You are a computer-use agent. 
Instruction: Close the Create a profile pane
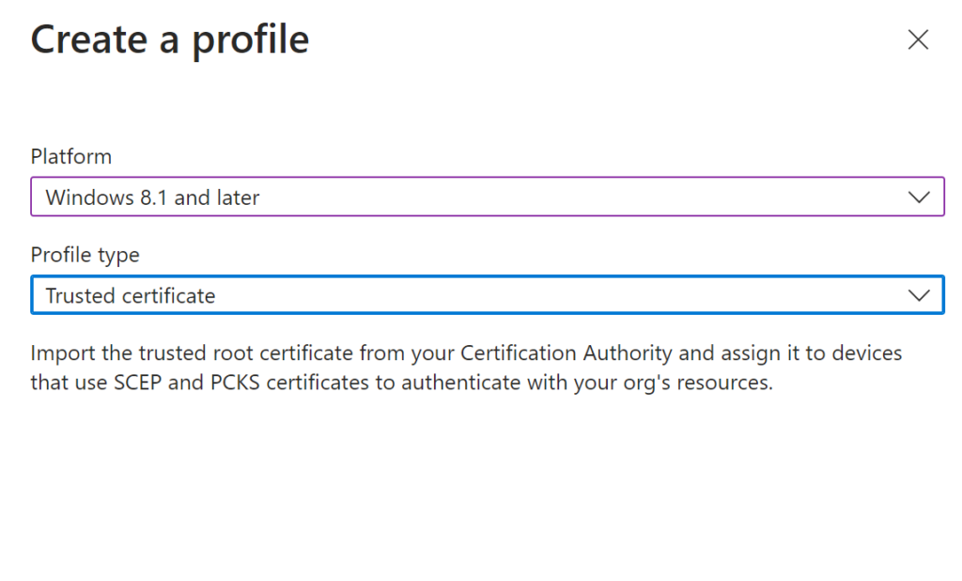[918, 39]
